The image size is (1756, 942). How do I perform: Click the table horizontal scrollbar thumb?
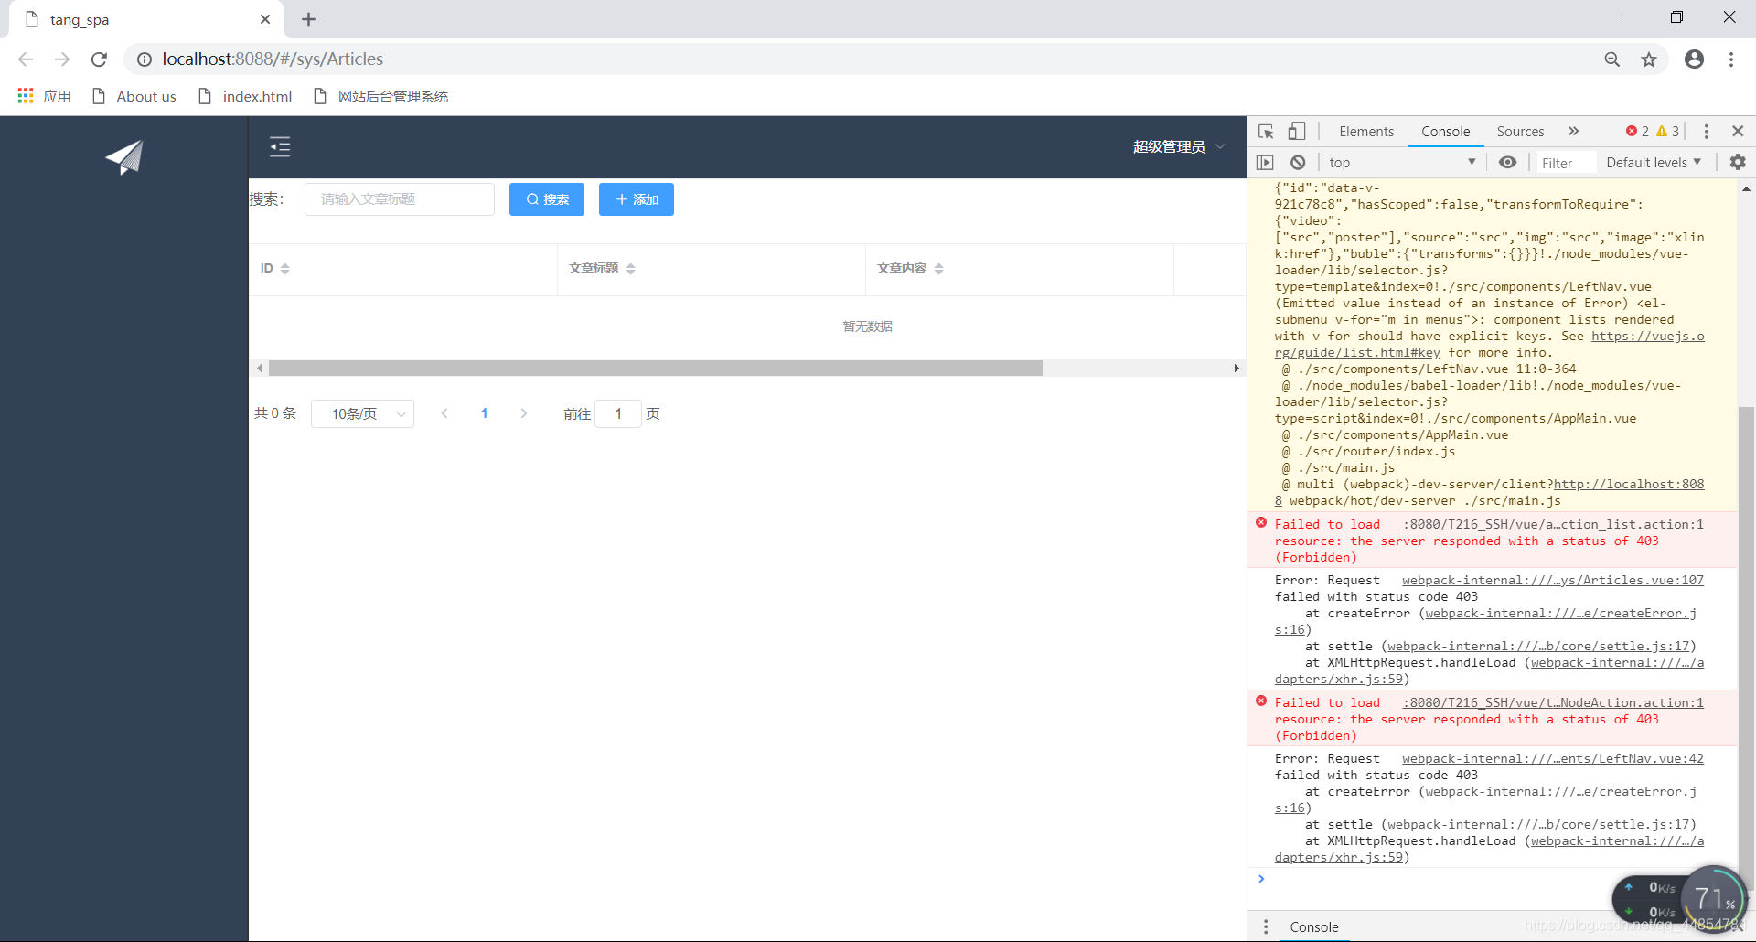click(x=655, y=368)
